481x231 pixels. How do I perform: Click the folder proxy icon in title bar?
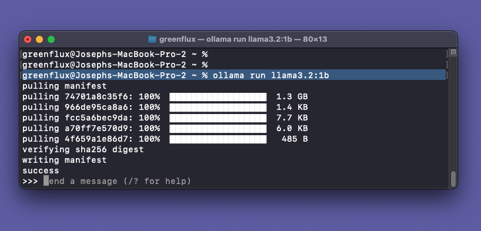pos(152,39)
